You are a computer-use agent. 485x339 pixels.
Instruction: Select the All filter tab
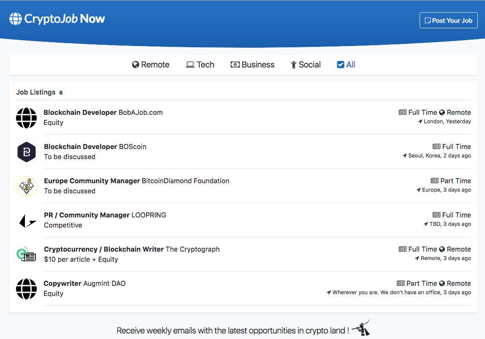[346, 65]
